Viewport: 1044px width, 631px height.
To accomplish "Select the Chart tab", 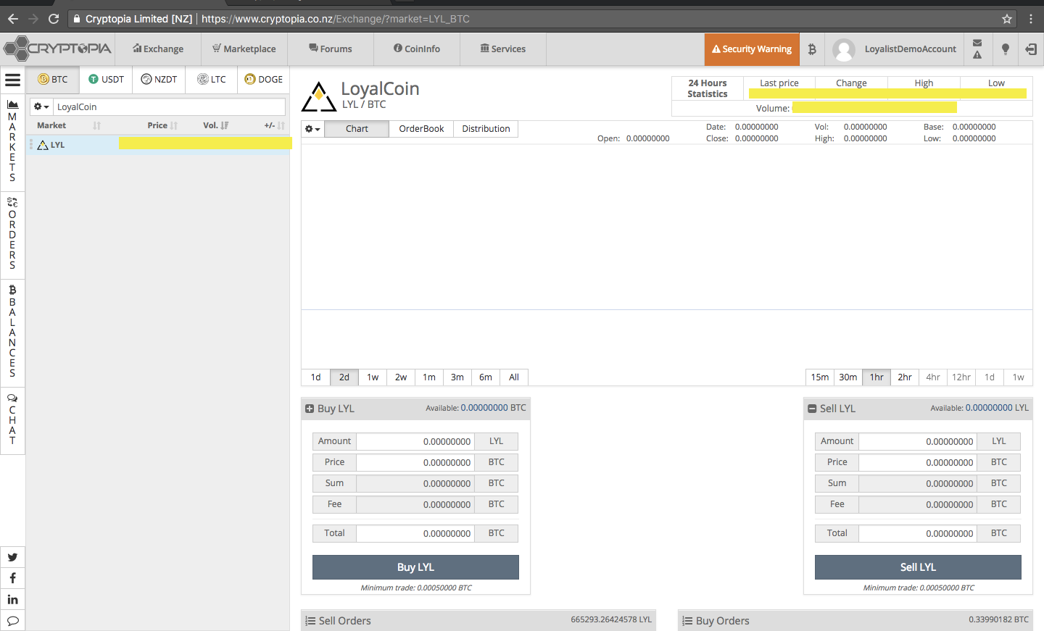I will pyautogui.click(x=357, y=129).
